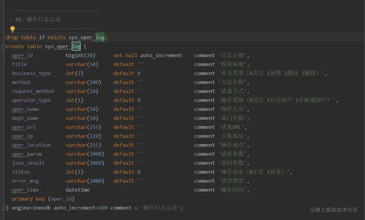Click the '10、操作日志记录' comment header line
The height and width of the screenshot is (220, 365).
point(33,19)
